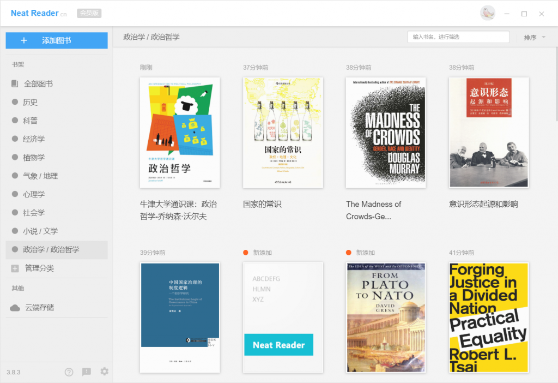This screenshot has height=383, width=558.
Task: Select the 政治学 / 政治哲学 sidebar category
Action: click(57, 249)
